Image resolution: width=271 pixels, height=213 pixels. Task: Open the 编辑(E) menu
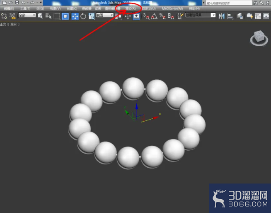[9, 8]
